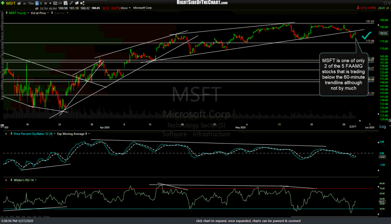
Task: Open the timeframe dropdown arrow after W
Action: coord(50,4)
